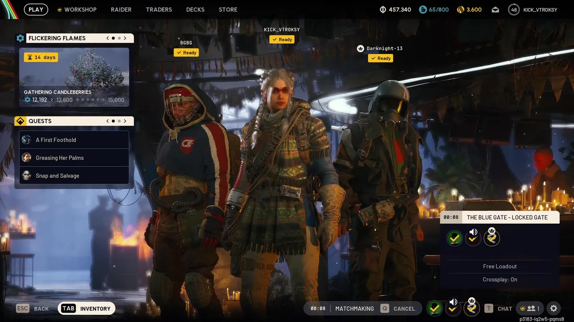The height and width of the screenshot is (322, 574).
Task: Click the 14 days timer badge
Action: 41,57
